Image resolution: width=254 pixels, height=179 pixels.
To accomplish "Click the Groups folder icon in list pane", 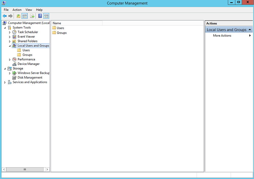I will 54,33.
